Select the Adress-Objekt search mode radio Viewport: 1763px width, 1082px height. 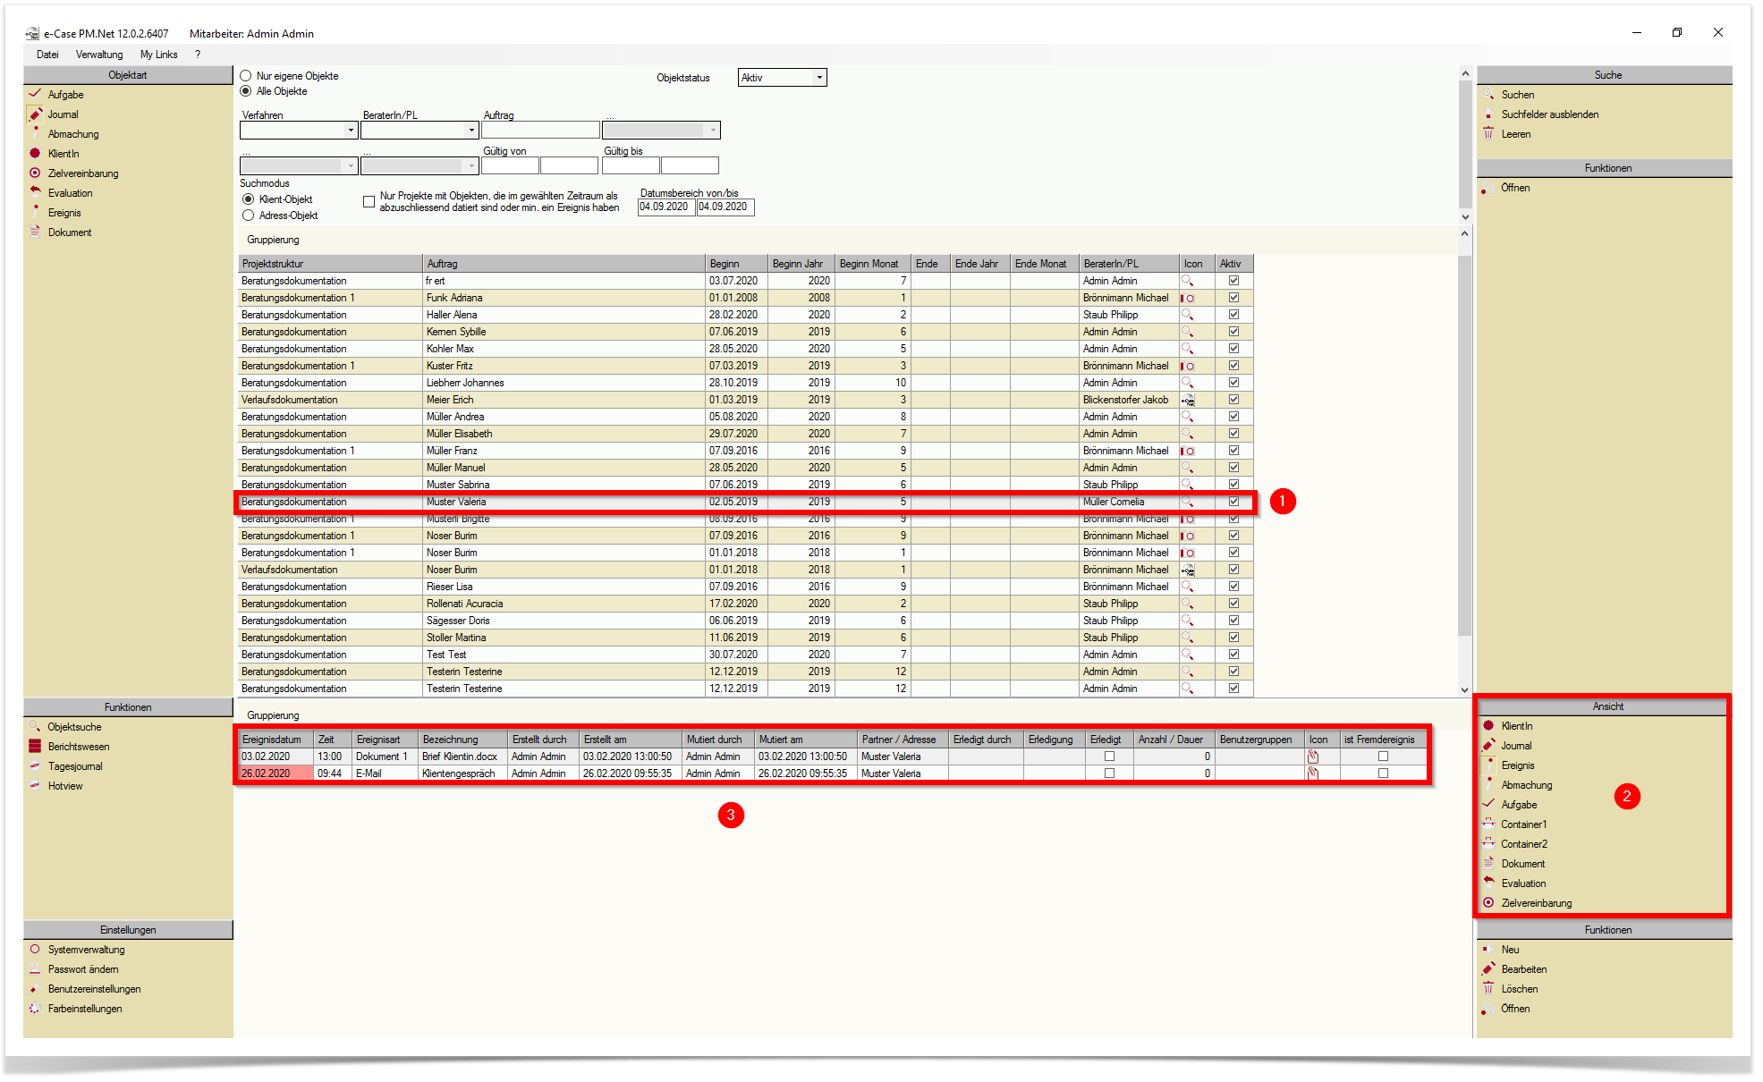249,216
